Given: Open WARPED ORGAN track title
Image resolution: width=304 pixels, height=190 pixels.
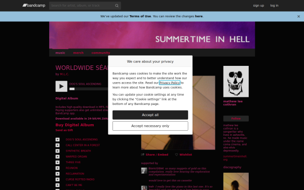Looking at the screenshot, I should [x=76, y=157].
